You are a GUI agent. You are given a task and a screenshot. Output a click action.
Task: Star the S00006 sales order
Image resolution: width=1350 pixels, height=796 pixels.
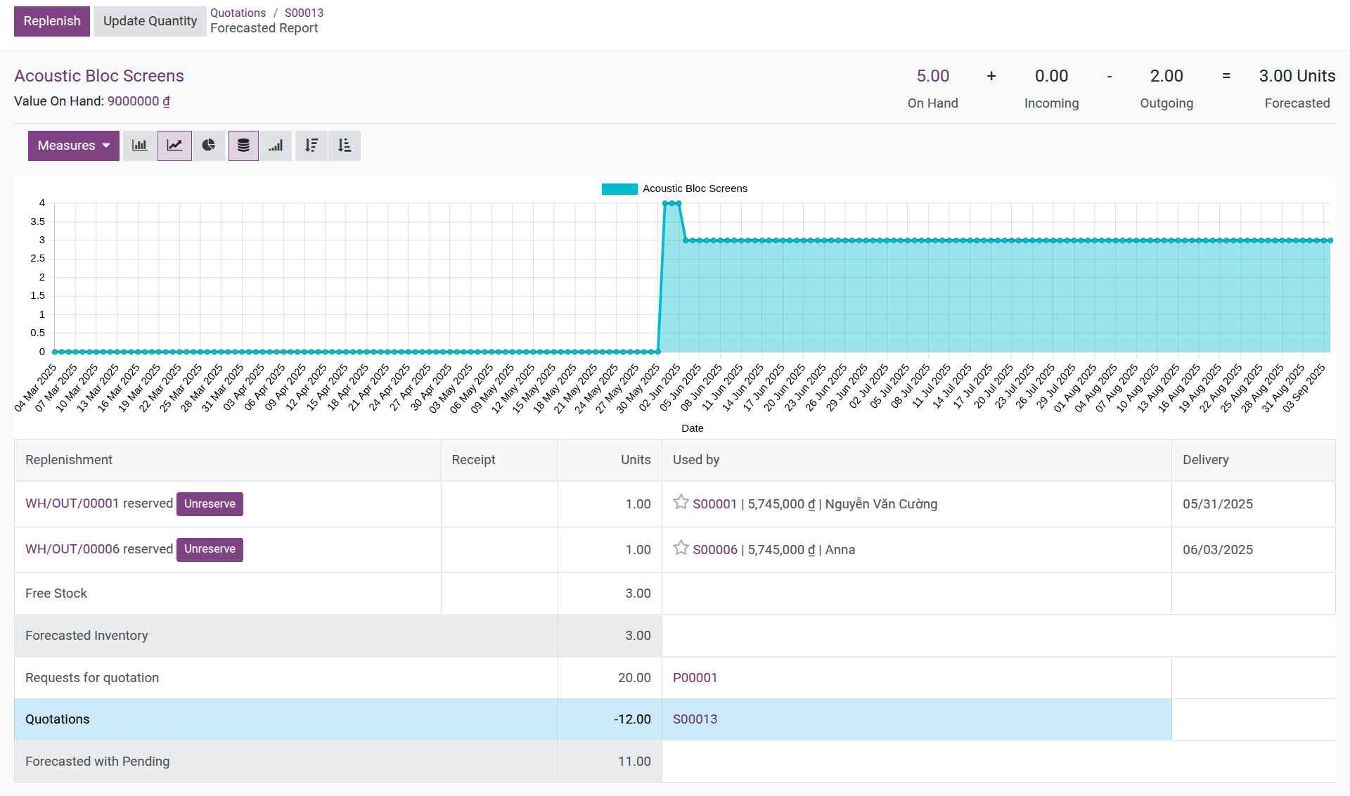tap(681, 548)
